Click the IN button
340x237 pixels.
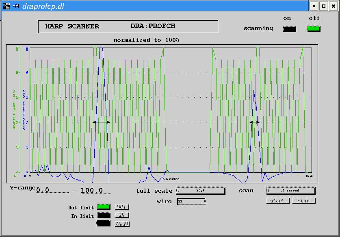click(x=122, y=215)
